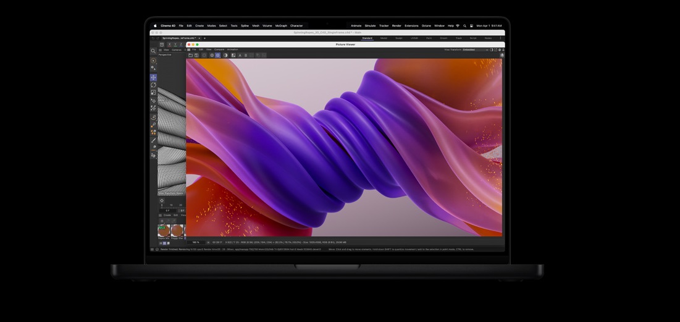
Task: Toggle the half-circle contrast icon
Action: coord(225,55)
